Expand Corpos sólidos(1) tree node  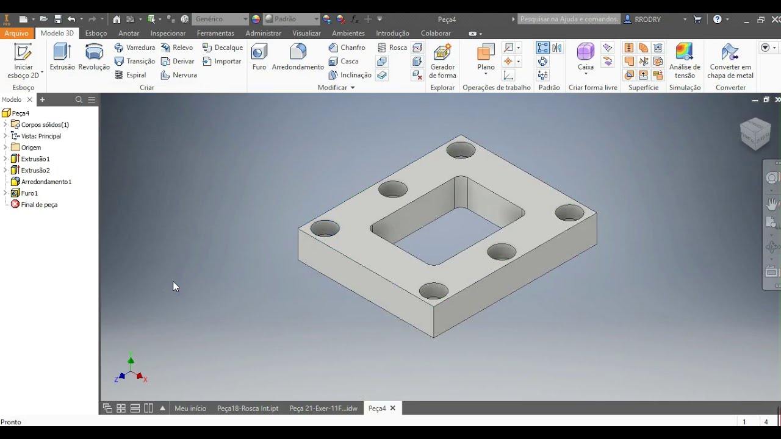pyautogui.click(x=5, y=124)
